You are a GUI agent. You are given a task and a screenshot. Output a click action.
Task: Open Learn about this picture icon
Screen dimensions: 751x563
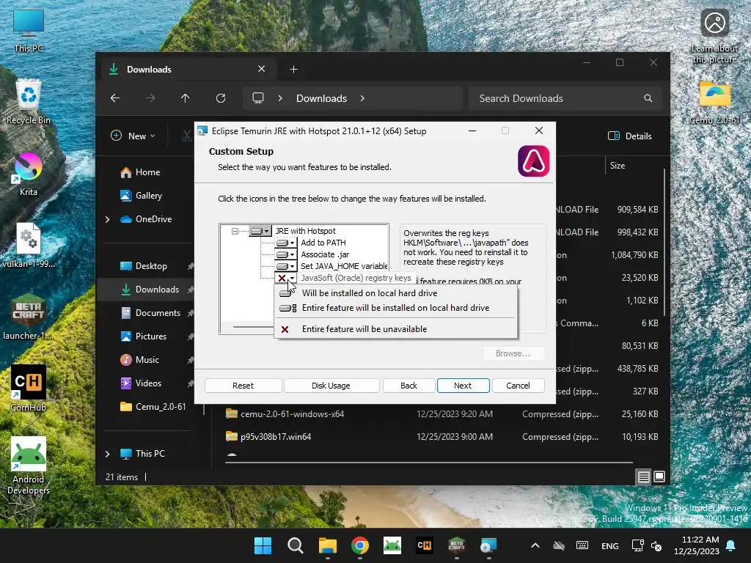click(714, 36)
